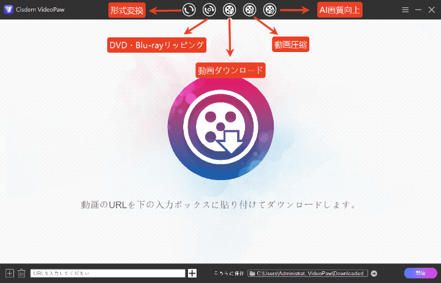Click the trash icon to delete items

(21, 273)
